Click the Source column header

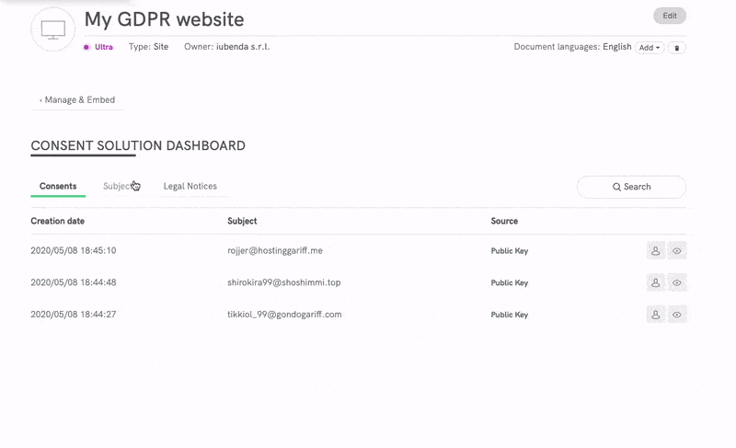pyautogui.click(x=504, y=221)
